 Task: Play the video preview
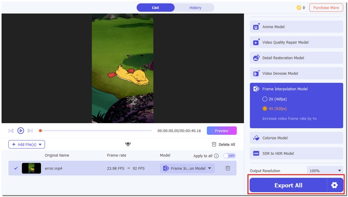(20, 130)
